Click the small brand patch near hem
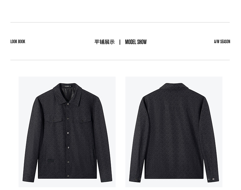Viewport: 241px width, 190px height. (x=51, y=161)
